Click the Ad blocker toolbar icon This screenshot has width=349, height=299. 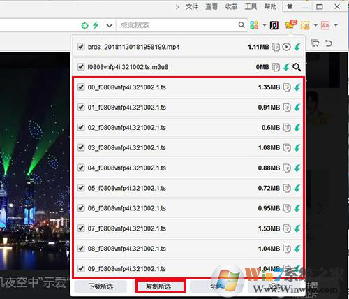pyautogui.click(x=325, y=25)
